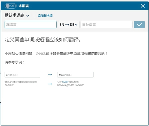Close the 术语表 dialog
149x126 pixels.
click(x=143, y=6)
